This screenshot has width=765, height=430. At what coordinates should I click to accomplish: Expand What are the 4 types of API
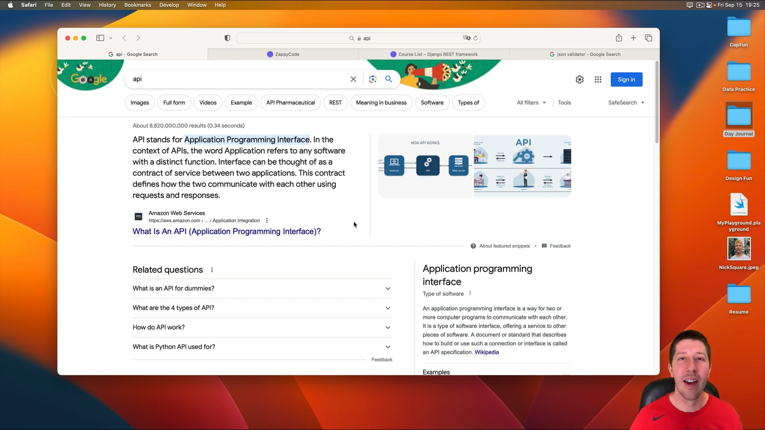(x=263, y=308)
